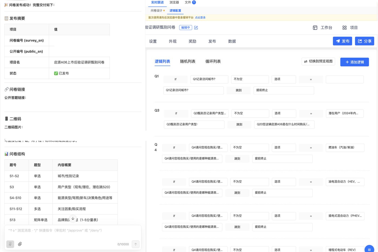Open the 增程式电动车 (REV) value dropdown
Image resolution: width=378 pixels, height=252 pixels.
pos(345,249)
